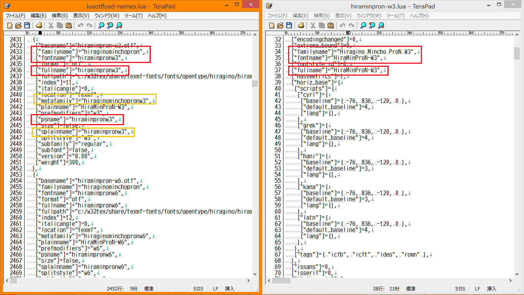Viewport: 524px width, 295px height.
Task: Open 編集(E) menu in luaotfload-names.lua window
Action: coord(38,16)
